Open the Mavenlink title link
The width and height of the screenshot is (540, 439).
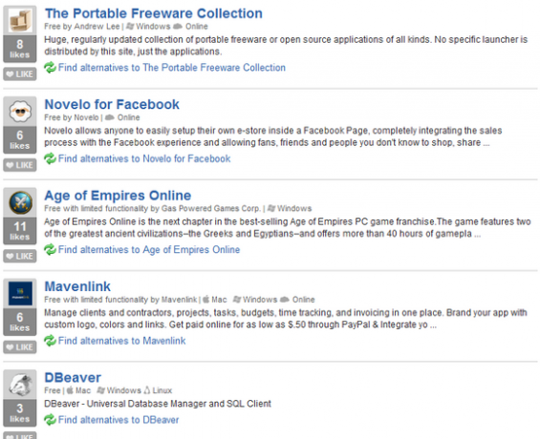pos(77,286)
